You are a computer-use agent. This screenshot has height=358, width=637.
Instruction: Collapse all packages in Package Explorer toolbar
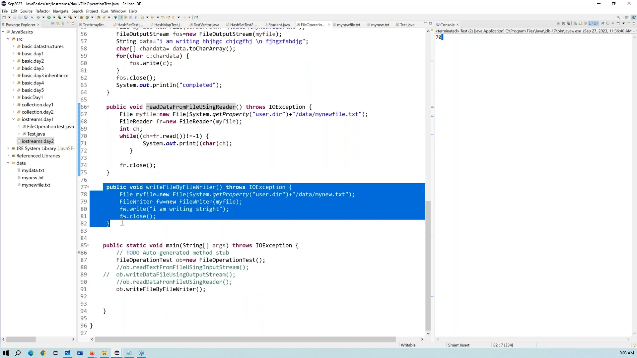(x=52, y=24)
